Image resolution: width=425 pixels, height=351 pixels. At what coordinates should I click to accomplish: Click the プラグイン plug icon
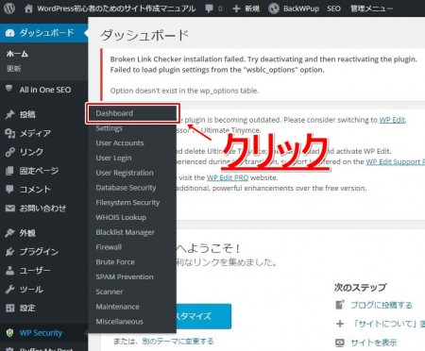click(9, 252)
